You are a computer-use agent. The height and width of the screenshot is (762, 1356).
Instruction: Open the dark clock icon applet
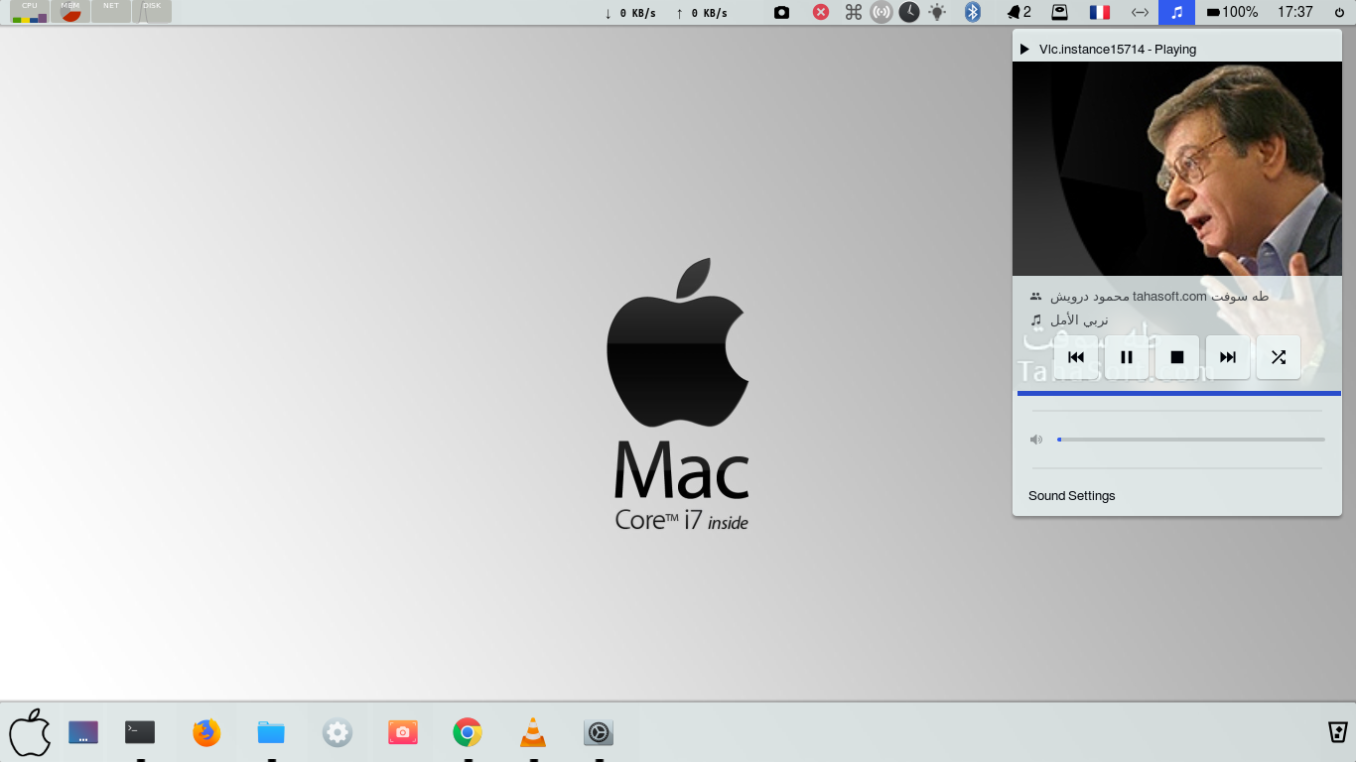coord(909,12)
